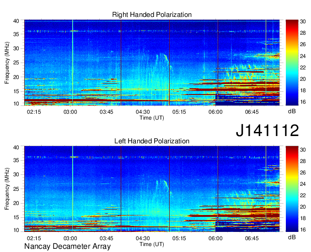This screenshot has width=311, height=252.
Task: Click the 40 MHz tick on right-handed frequency axis
Action: [16, 21]
